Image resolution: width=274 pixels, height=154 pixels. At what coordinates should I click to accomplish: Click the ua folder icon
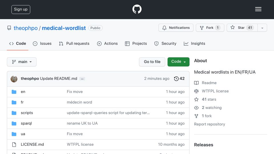(14, 134)
